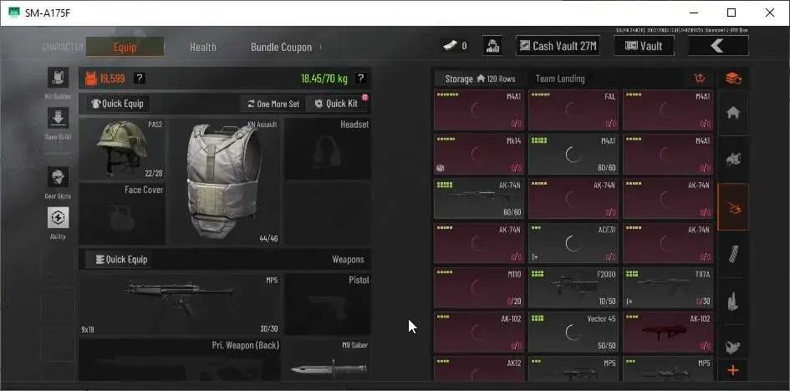Select the F2000 card showing 10/50
This screenshot has height=391, width=790.
pos(573,287)
